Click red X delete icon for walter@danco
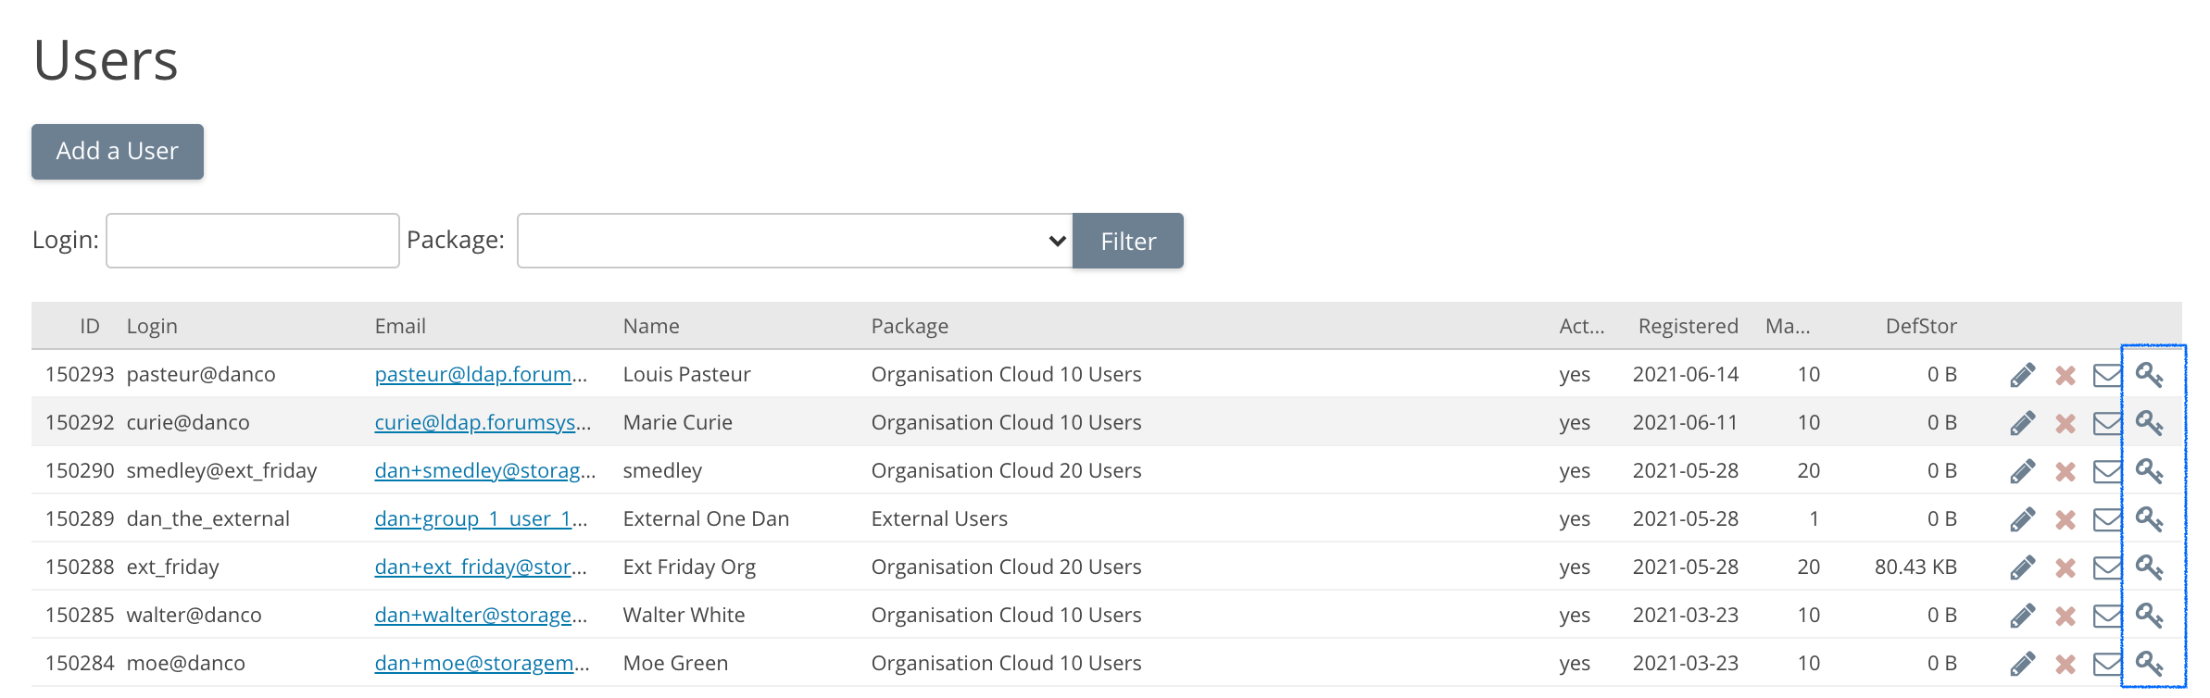This screenshot has width=2210, height=698. coord(2065,616)
